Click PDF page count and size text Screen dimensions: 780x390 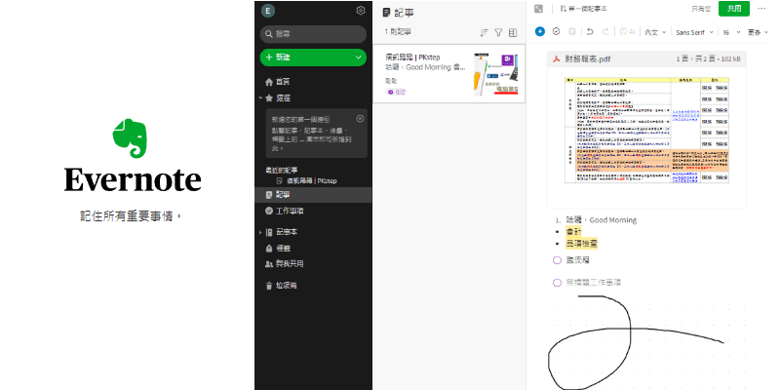[708, 59]
